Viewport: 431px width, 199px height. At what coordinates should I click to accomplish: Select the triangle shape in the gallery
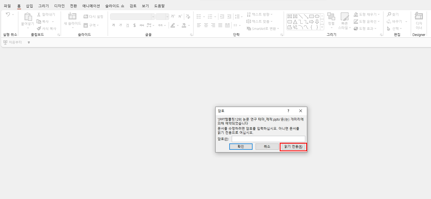pyautogui.click(x=295, y=22)
